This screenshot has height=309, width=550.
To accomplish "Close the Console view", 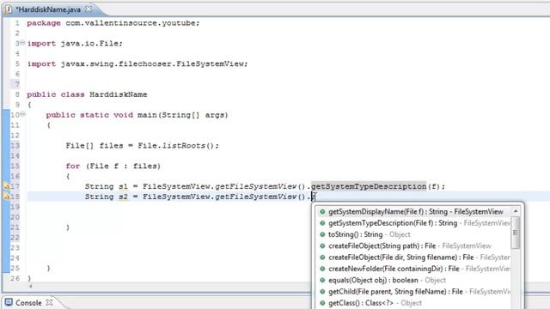I will point(50,302).
